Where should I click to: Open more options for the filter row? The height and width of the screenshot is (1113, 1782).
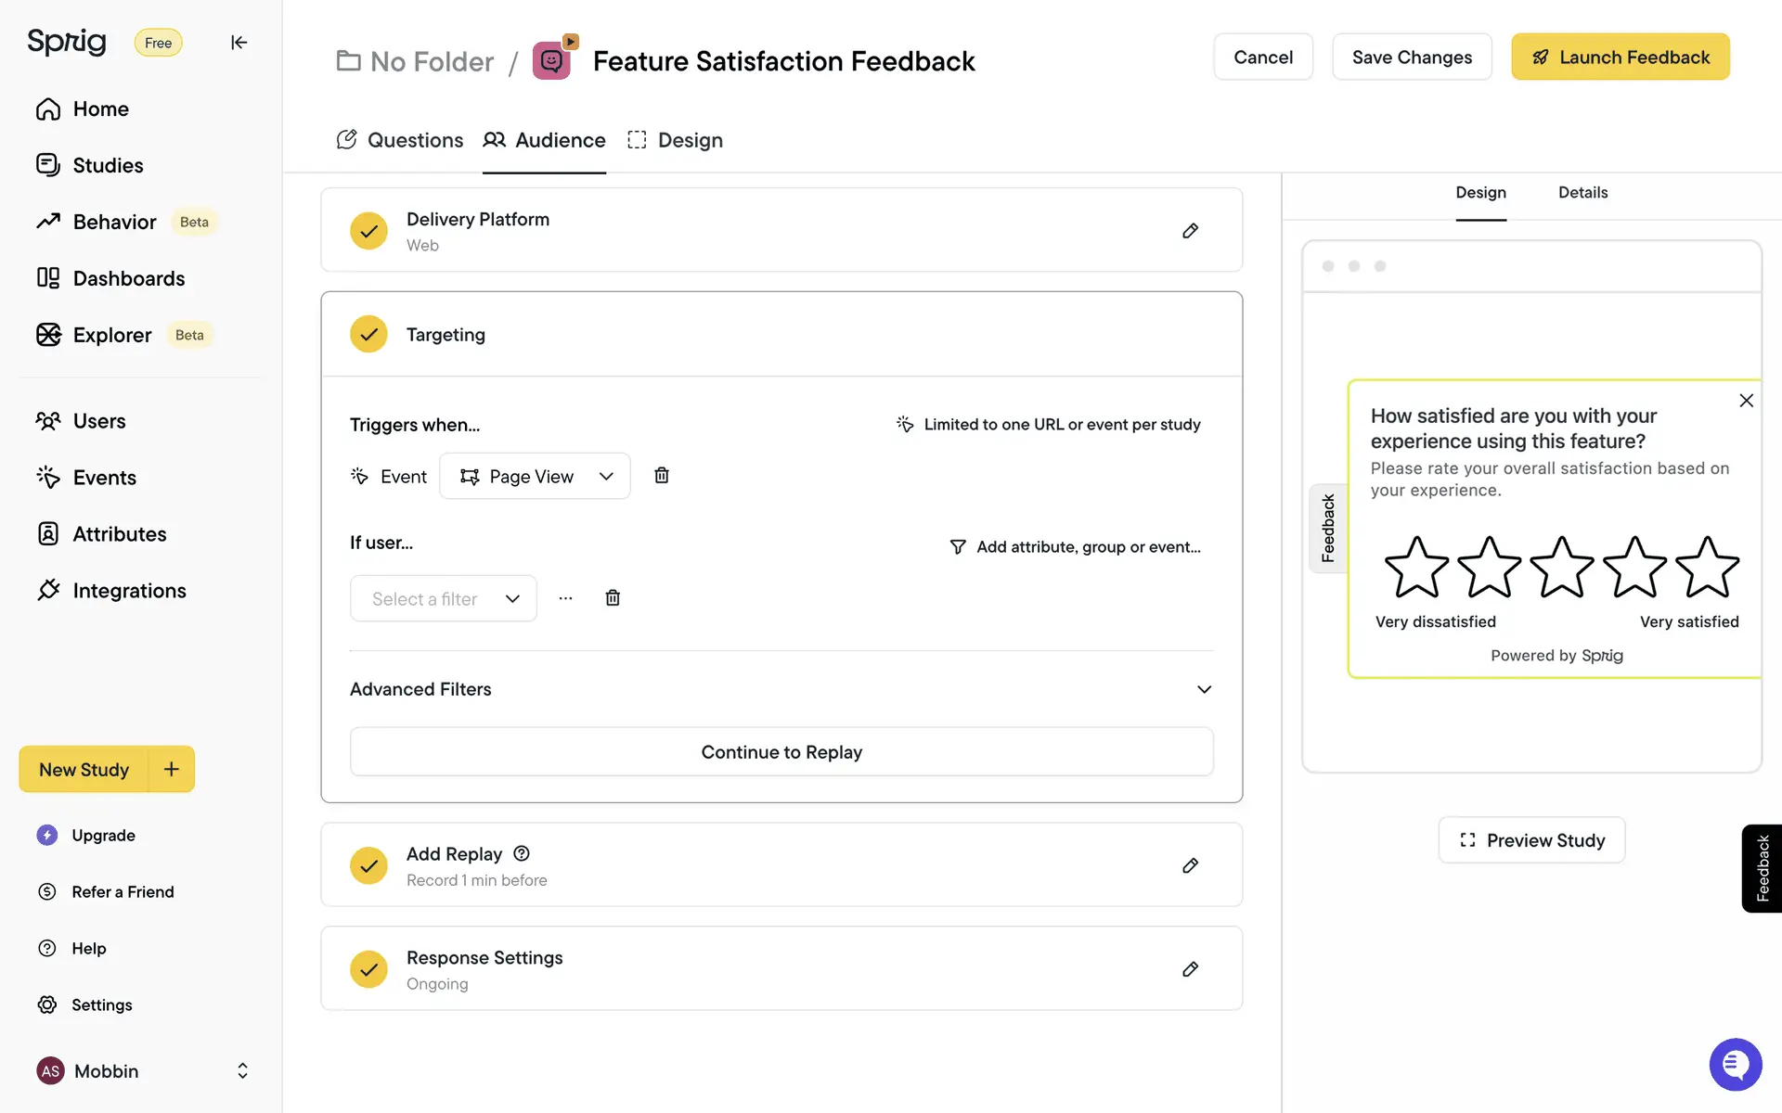565,598
